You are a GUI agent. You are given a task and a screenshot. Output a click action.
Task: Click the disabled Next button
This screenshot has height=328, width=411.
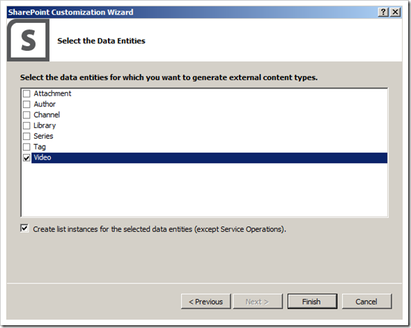pos(258,302)
